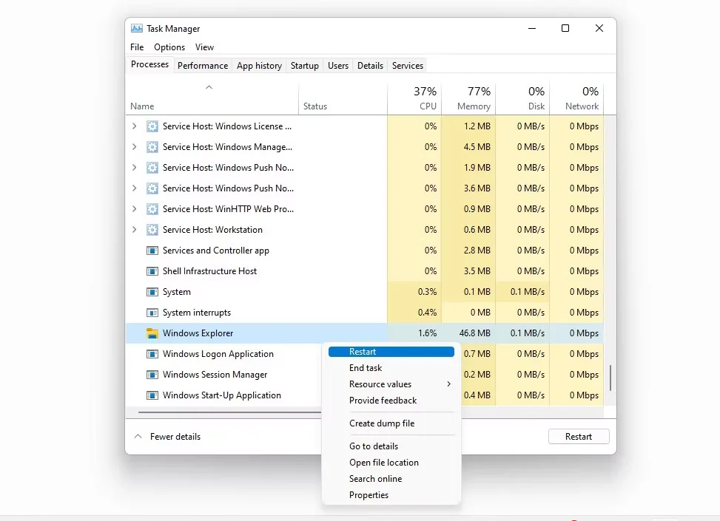This screenshot has height=521, width=720.
Task: Click the Windows Start-Up Application icon
Action: (x=152, y=395)
